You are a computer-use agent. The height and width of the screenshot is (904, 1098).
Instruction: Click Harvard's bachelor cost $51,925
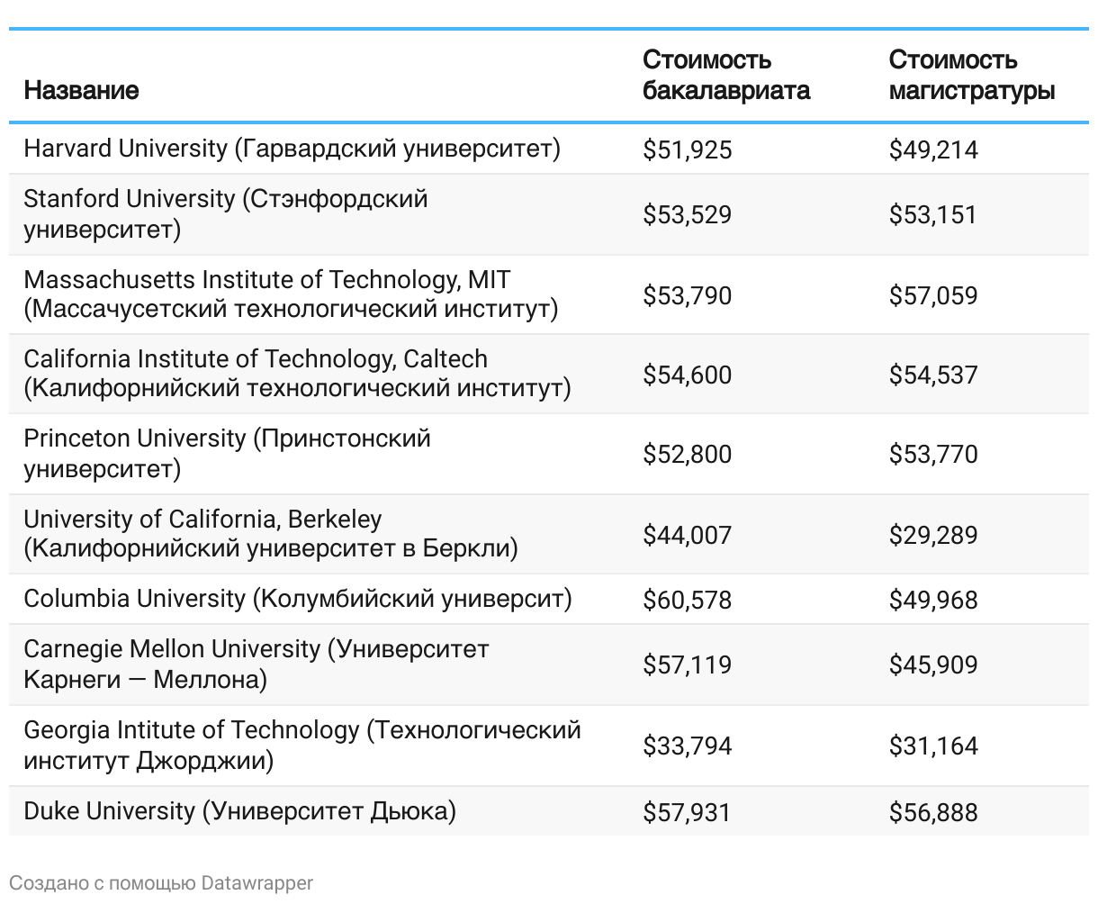[x=688, y=149]
